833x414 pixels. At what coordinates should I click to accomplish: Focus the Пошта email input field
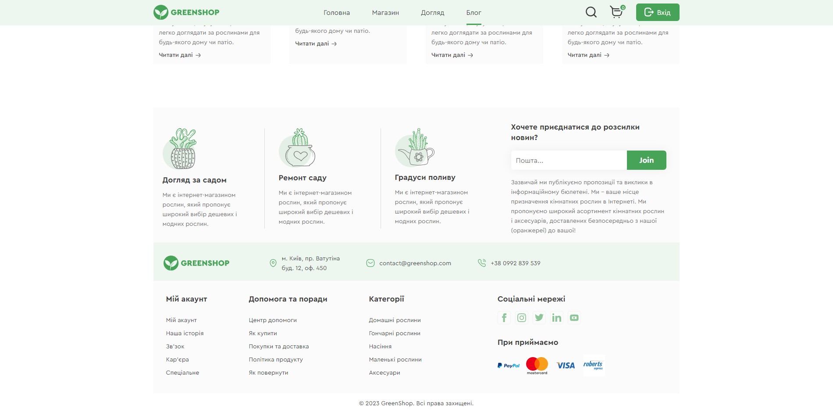[569, 160]
